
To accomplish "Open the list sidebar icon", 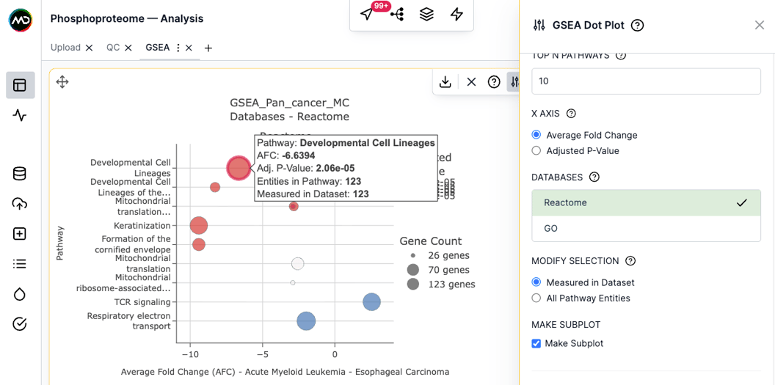I will pos(20,264).
